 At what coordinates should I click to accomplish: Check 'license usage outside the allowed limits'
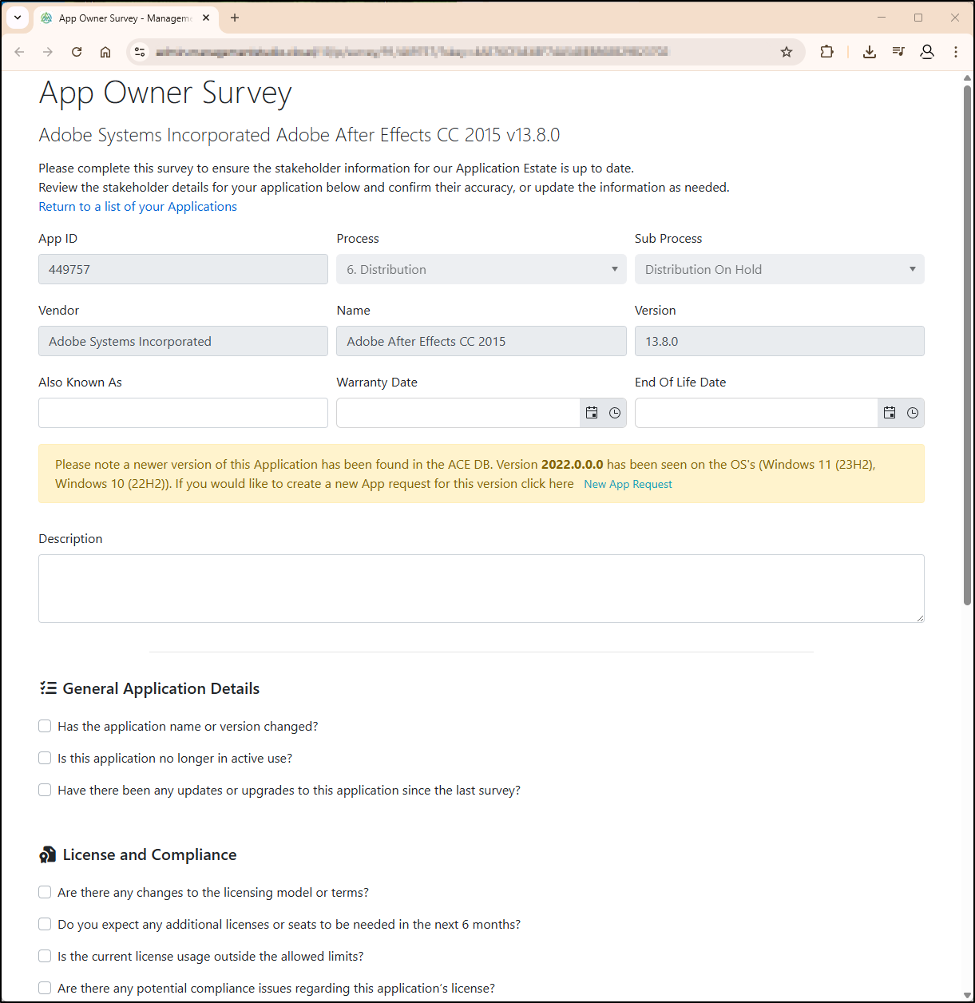point(45,956)
